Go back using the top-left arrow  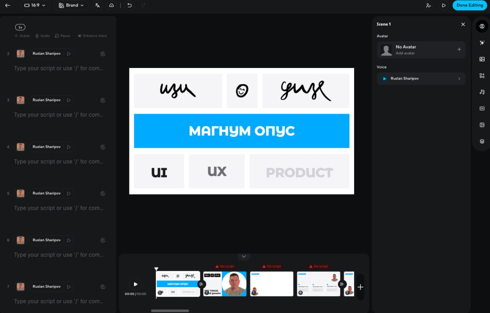tap(8, 5)
